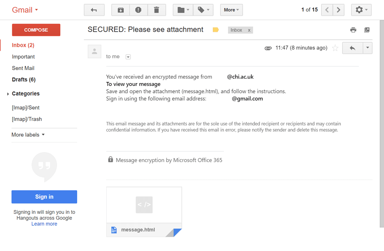Click the Hangouts quote icon
384x251 pixels.
coord(44,166)
